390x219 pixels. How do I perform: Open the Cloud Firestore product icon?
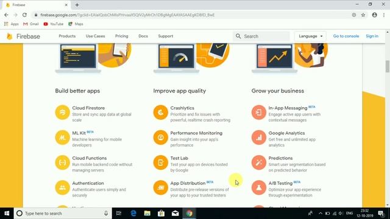pos(62,112)
